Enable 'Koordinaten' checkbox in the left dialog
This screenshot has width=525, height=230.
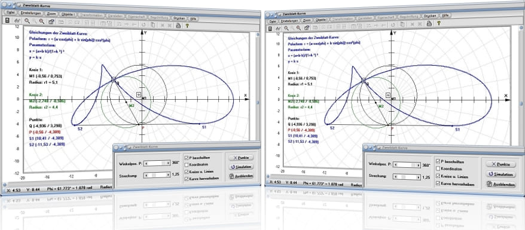pos(186,165)
